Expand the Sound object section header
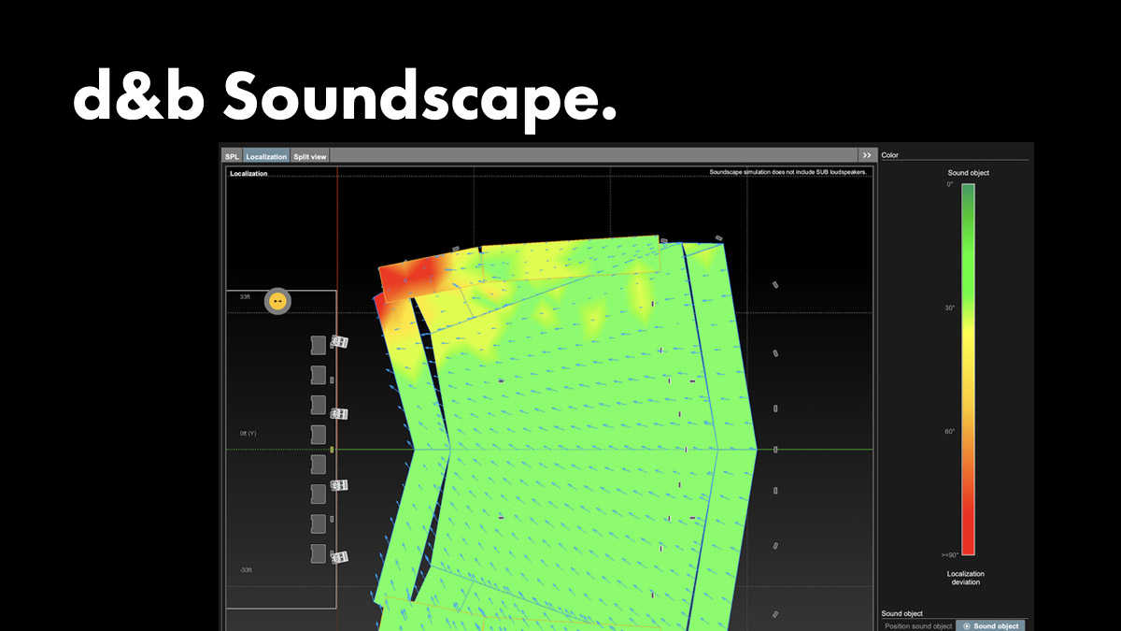Viewport: 1121px width, 631px height. tap(901, 613)
